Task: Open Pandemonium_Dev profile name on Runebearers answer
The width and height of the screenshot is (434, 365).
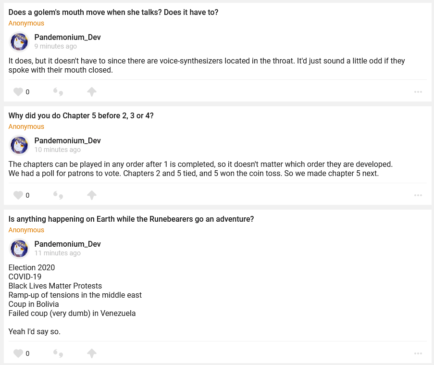Action: (67, 244)
